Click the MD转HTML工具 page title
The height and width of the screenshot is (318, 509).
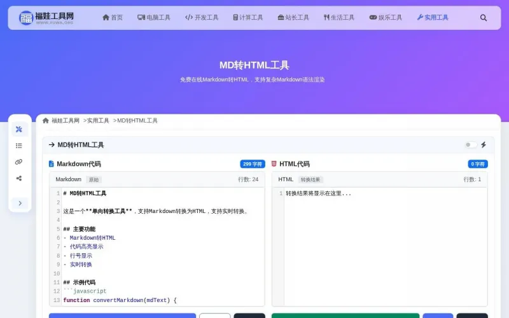tap(254, 66)
